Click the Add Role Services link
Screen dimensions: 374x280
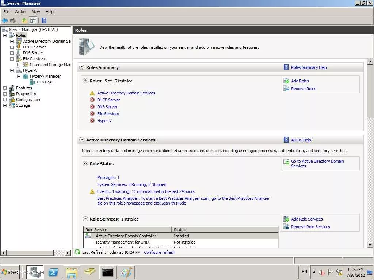coord(307,219)
